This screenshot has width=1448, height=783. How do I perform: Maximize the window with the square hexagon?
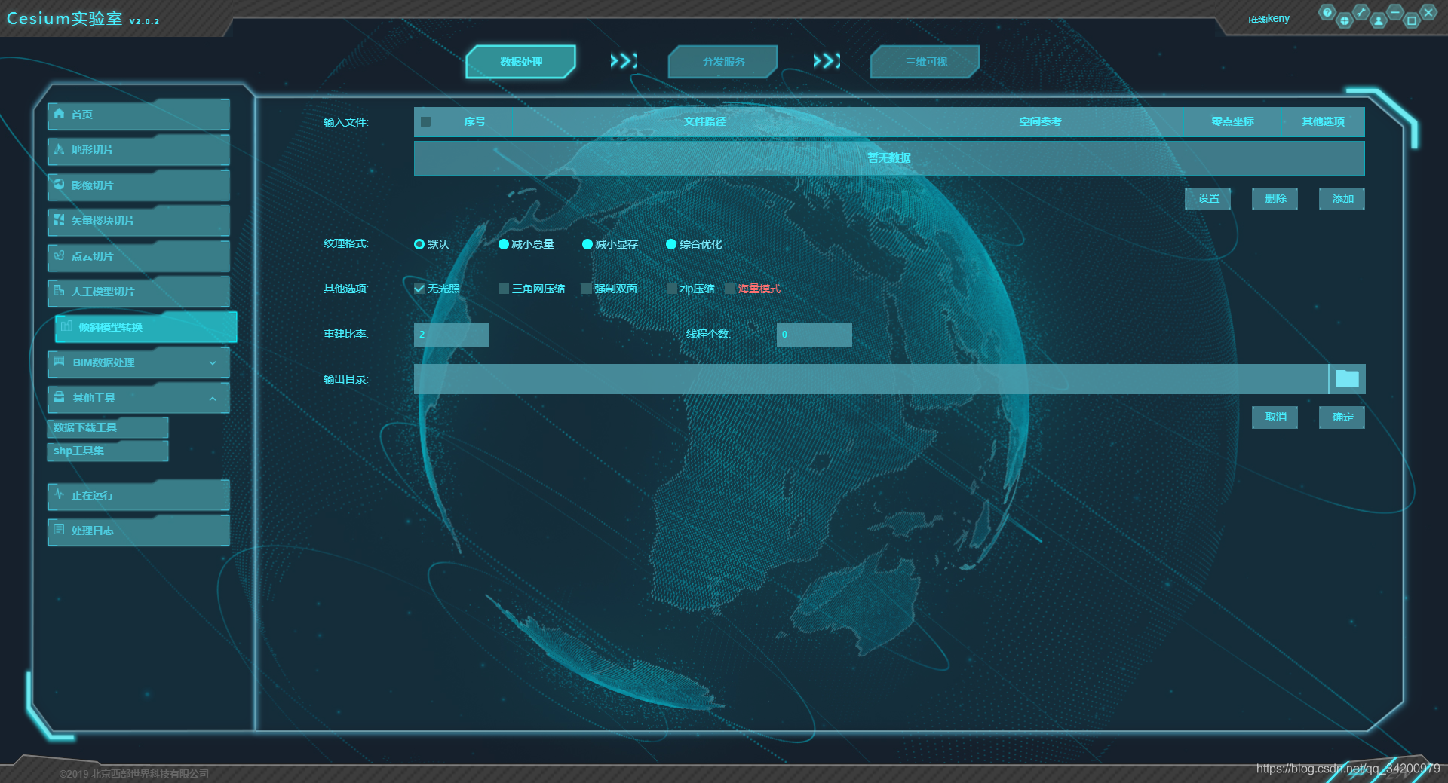[x=1412, y=20]
